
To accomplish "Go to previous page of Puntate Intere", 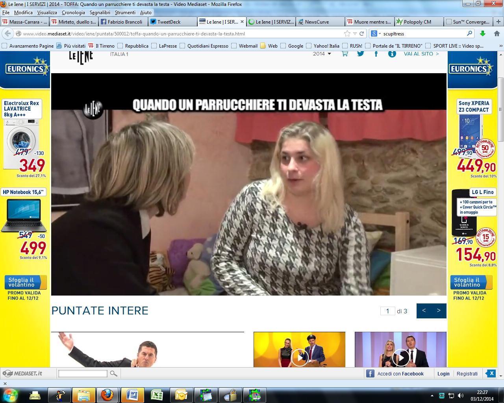I will pyautogui.click(x=424, y=311).
